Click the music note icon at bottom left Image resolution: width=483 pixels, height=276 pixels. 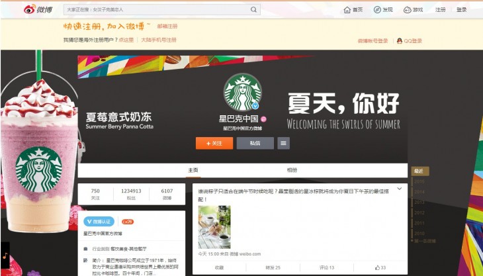(x=5, y=255)
